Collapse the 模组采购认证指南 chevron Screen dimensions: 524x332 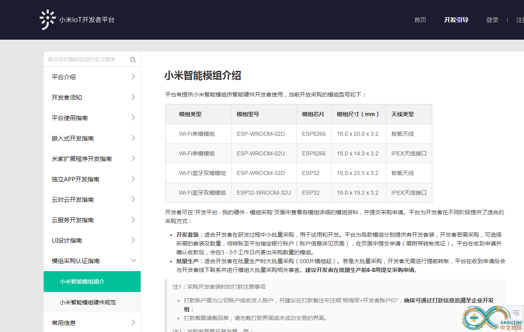[133, 261]
